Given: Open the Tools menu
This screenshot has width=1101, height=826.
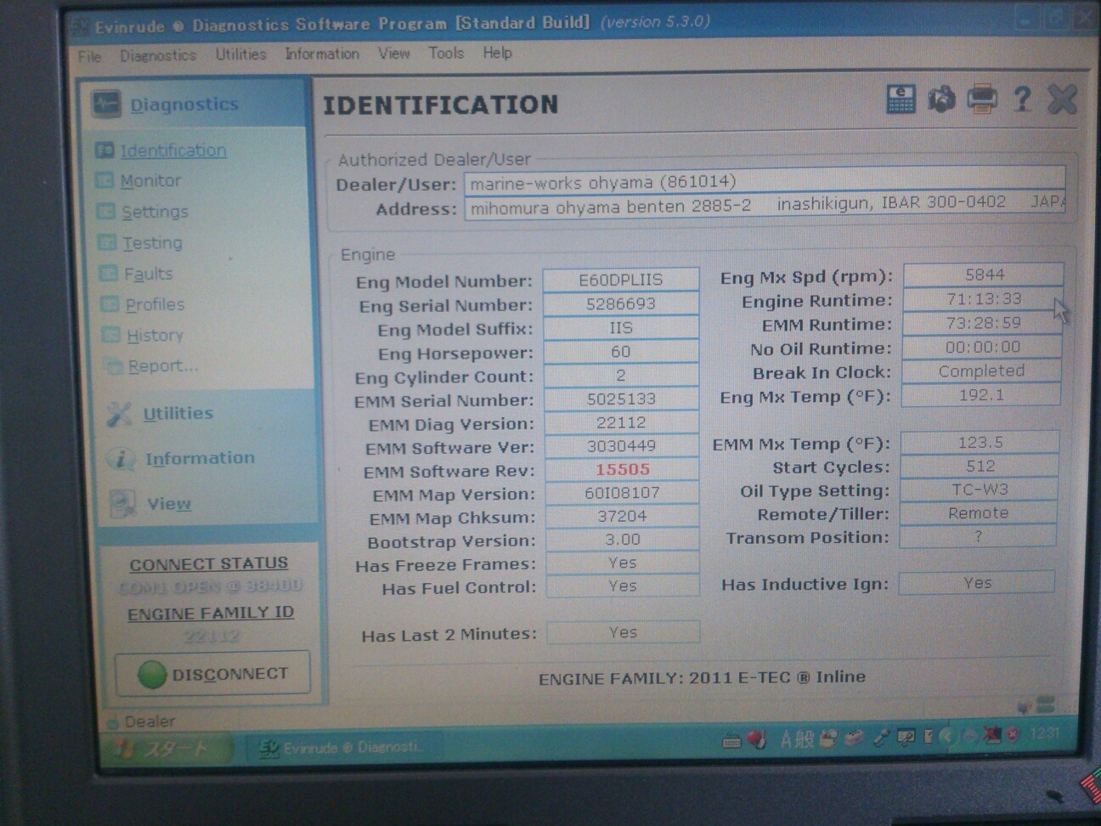Looking at the screenshot, I should point(446,53).
